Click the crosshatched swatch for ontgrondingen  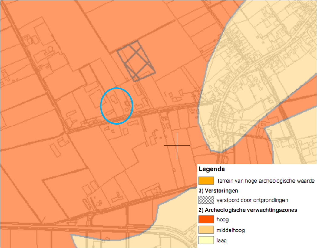pos(206,200)
